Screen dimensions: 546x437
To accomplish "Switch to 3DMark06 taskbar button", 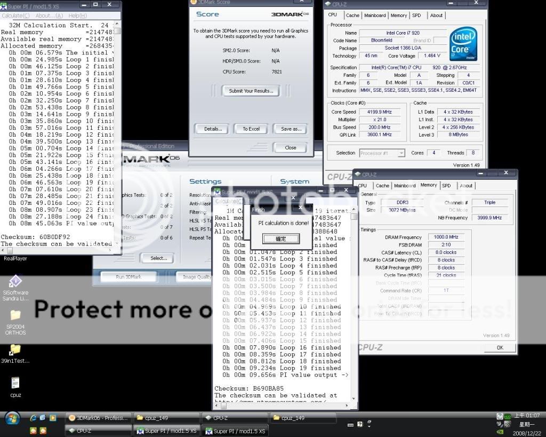I will (99, 418).
